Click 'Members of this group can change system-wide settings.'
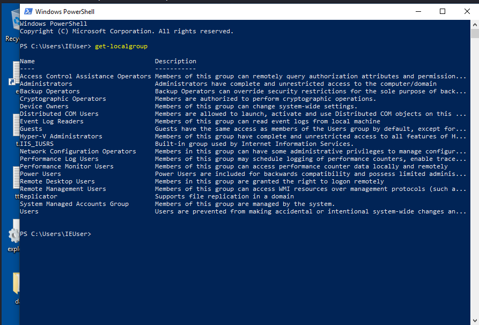This screenshot has height=325, width=479. click(256, 106)
